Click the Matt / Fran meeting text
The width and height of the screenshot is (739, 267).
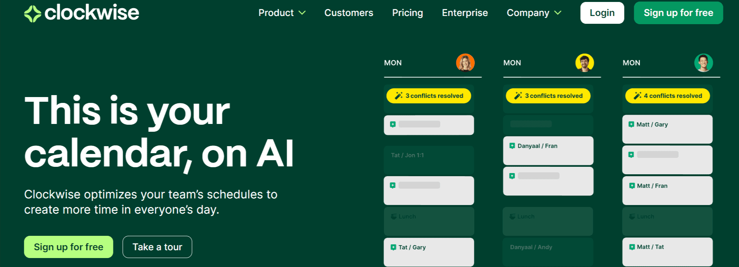point(652,186)
